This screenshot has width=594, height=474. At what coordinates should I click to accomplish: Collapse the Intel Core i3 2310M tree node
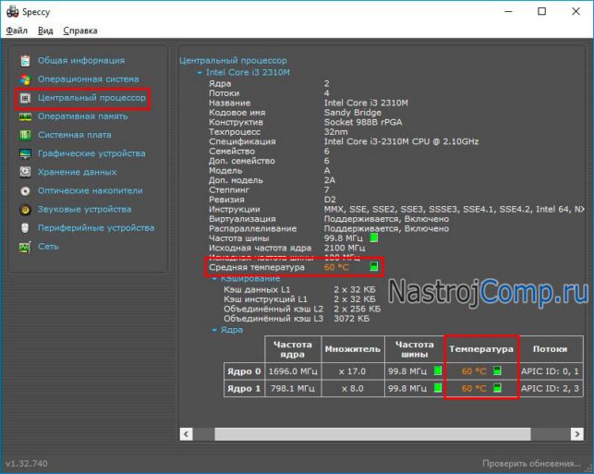click(200, 73)
